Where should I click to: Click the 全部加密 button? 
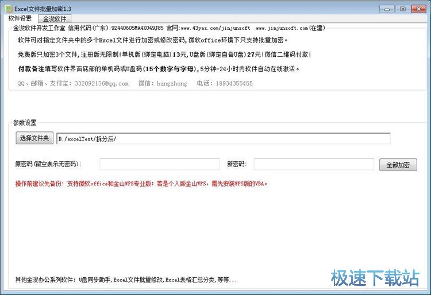coord(398,165)
